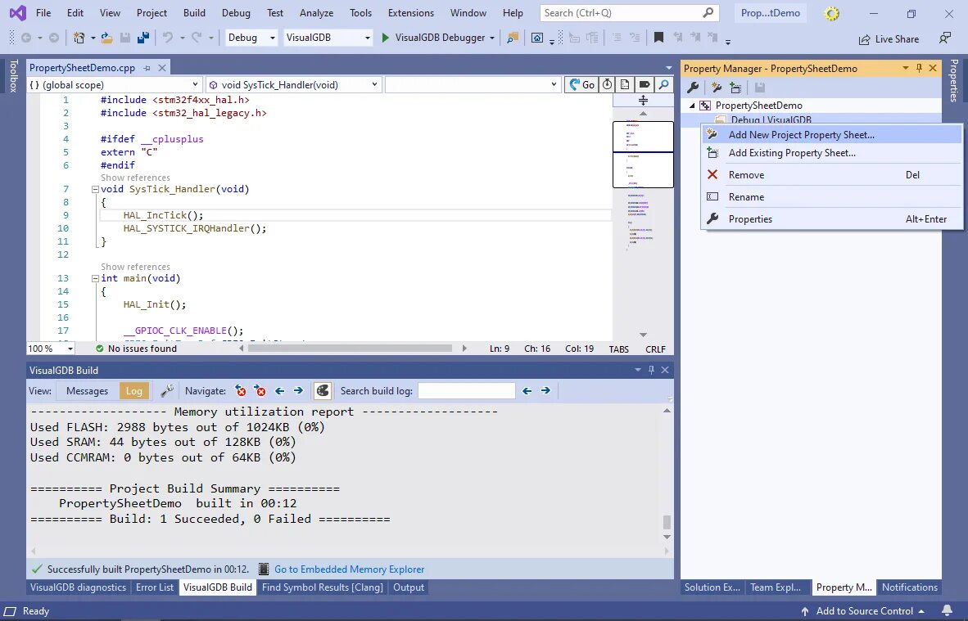Click the stopwatch icon in editor toolbar

click(608, 84)
